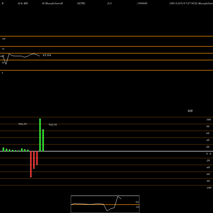The width and height of the screenshot is (213, 213).
Task: Click the RSI axis label 0
Action: pyautogui.click(x=2, y=73)
